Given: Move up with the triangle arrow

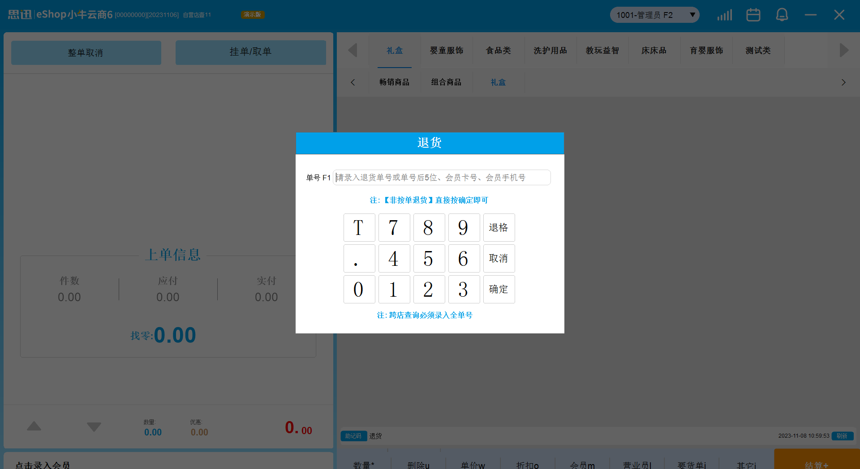Looking at the screenshot, I should pos(34,426).
